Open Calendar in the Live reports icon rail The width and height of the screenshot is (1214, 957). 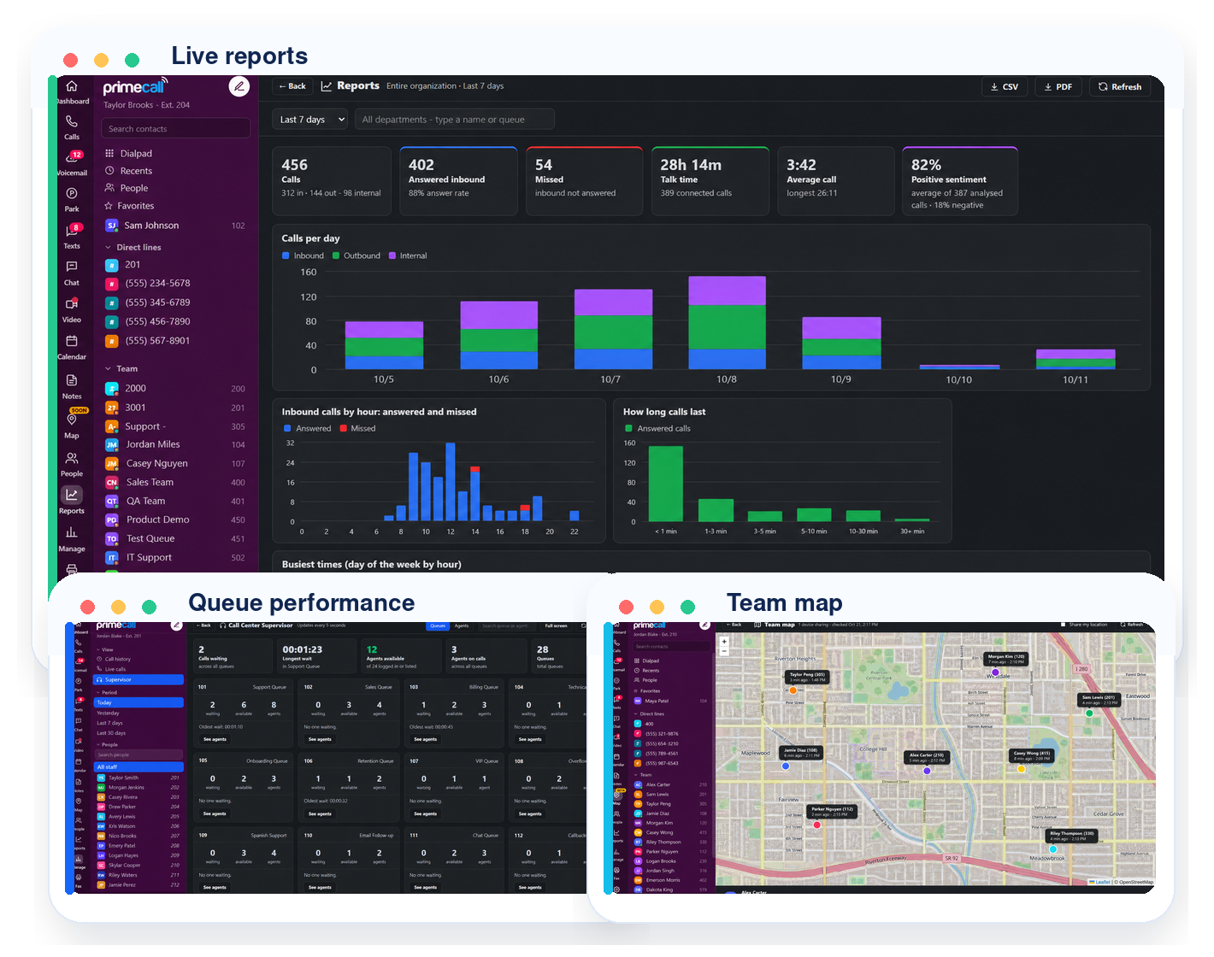[x=72, y=347]
